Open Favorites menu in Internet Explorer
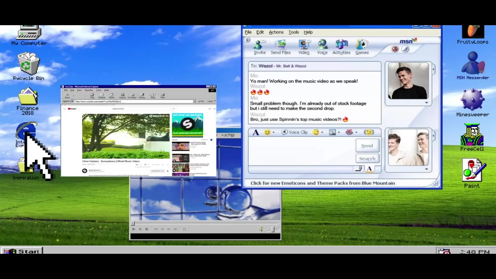 pos(89,90)
